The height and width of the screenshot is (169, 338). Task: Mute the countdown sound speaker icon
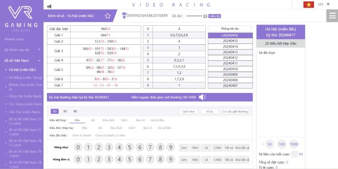pos(202,97)
